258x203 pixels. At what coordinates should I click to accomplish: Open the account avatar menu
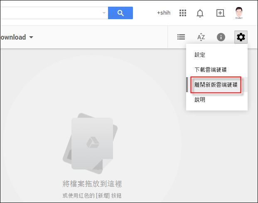[x=239, y=13]
